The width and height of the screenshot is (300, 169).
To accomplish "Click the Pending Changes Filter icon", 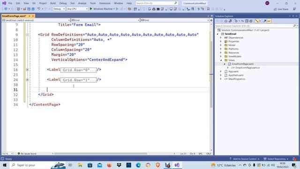I will 236,21.
